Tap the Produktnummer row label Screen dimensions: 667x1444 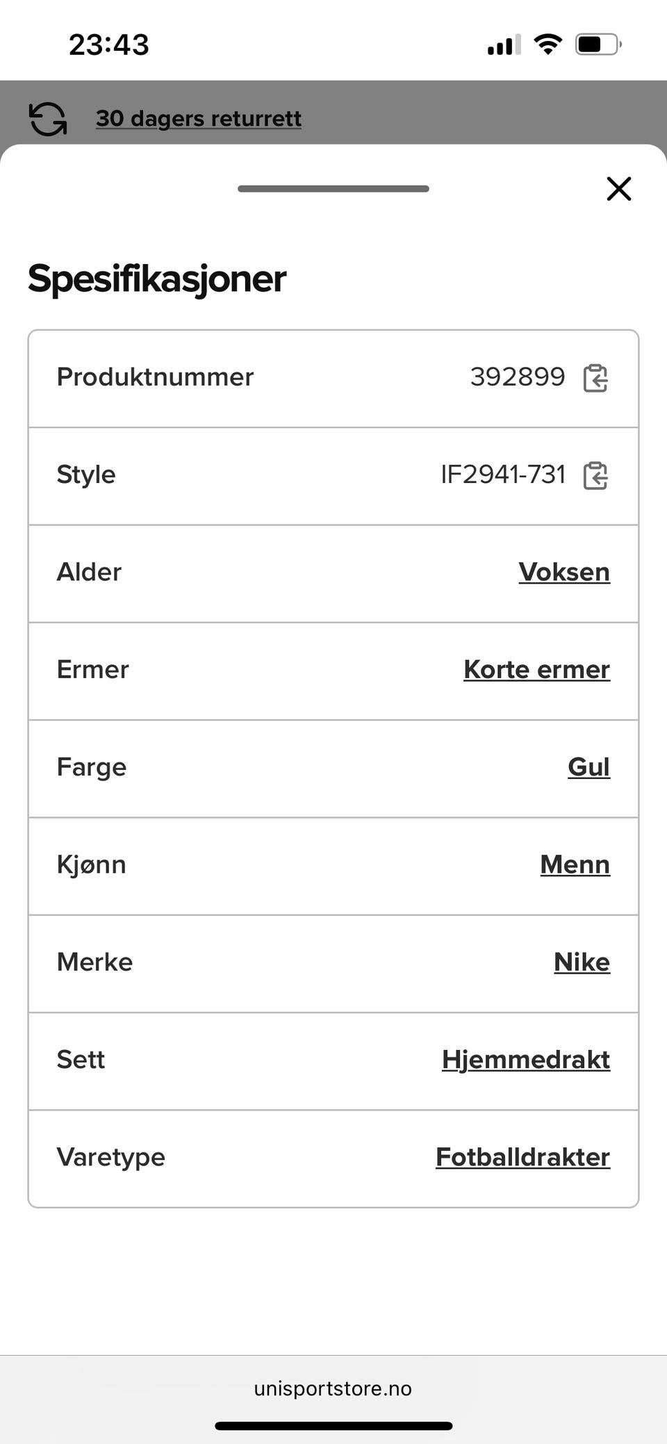click(x=155, y=377)
